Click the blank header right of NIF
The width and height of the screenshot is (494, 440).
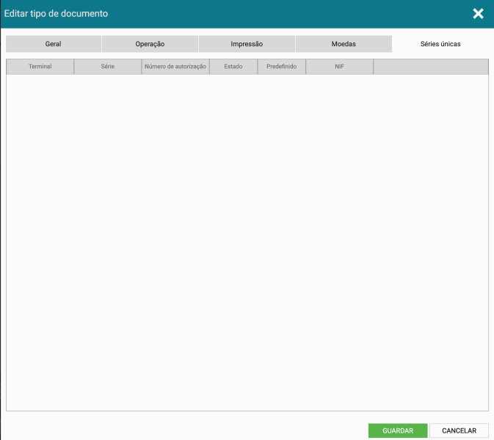tap(431, 67)
